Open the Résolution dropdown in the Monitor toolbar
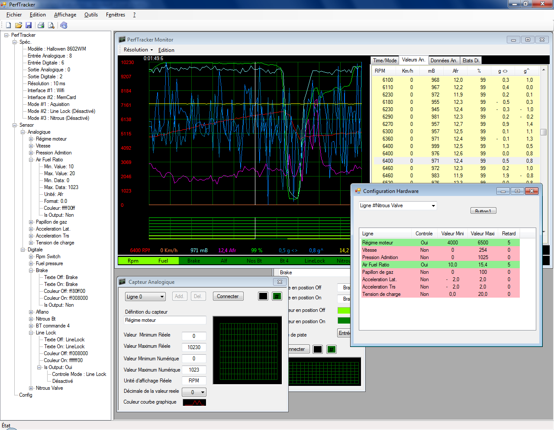The width and height of the screenshot is (554, 430). (x=138, y=50)
